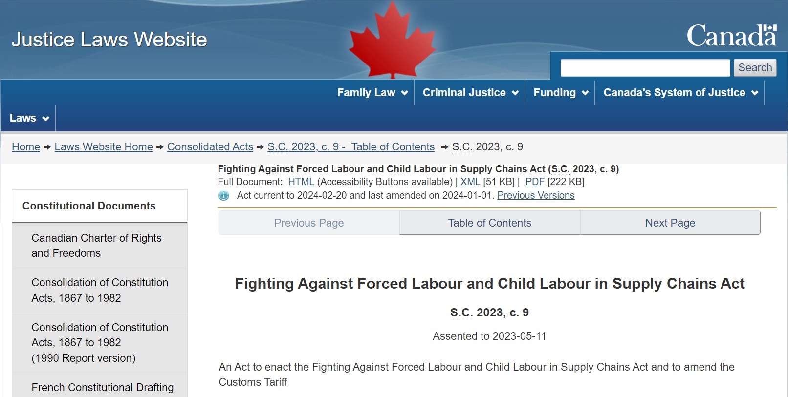Click the Canada wordmark logo
This screenshot has width=788, height=397.
coord(731,36)
